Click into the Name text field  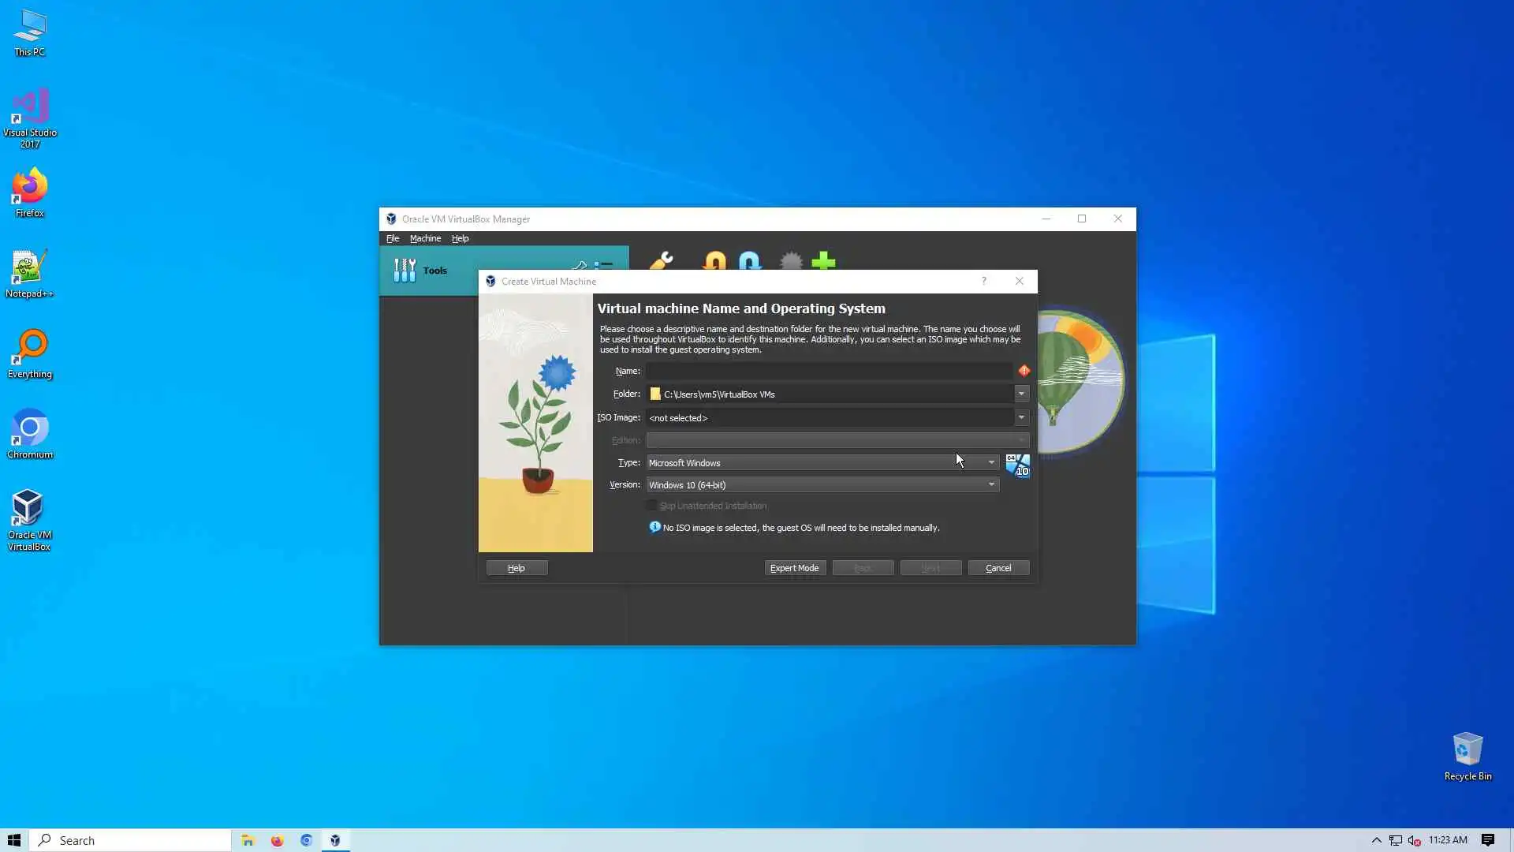pos(828,371)
